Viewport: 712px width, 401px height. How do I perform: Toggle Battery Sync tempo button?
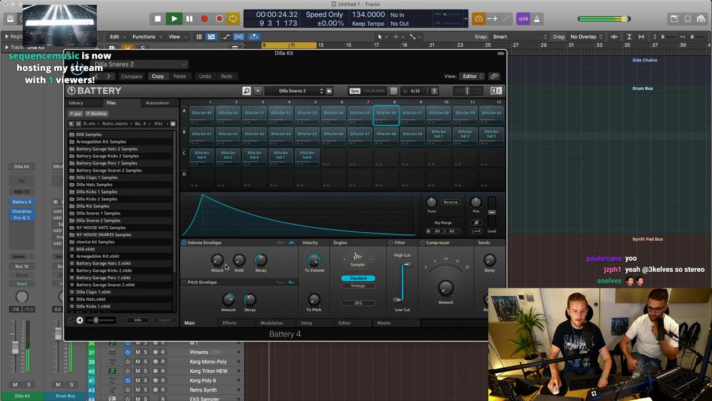click(354, 91)
